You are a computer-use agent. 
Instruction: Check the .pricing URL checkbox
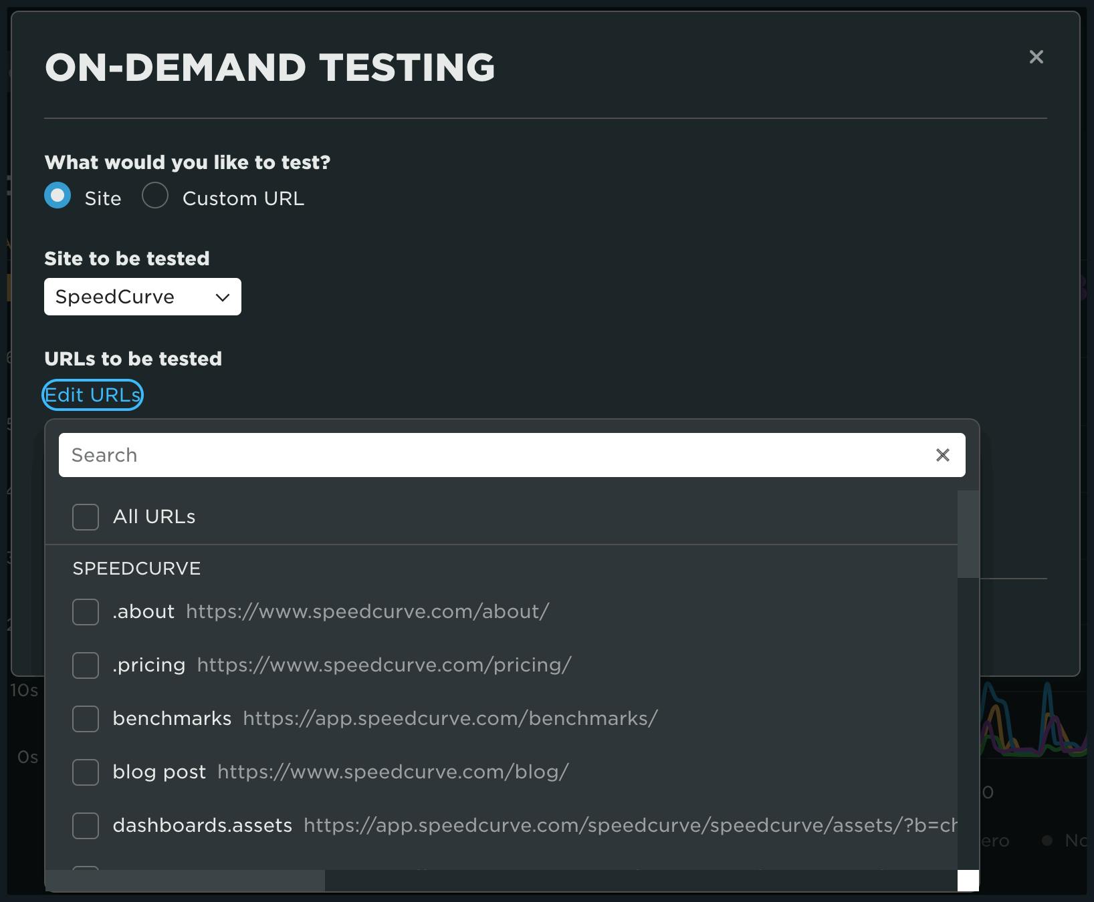pos(85,665)
